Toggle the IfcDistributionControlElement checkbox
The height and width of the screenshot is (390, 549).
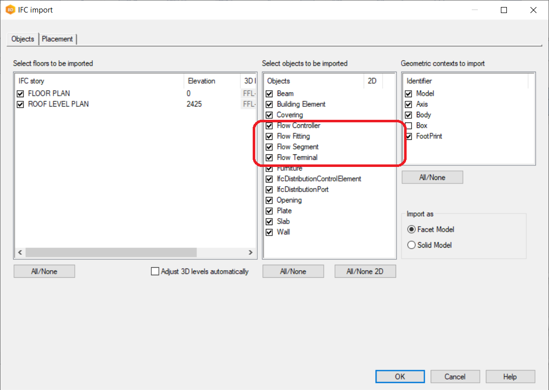click(x=269, y=179)
